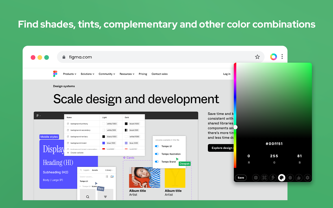This screenshot has width=333, height=208.
Task: Expand the Resources dropdown menu
Action: point(127,74)
